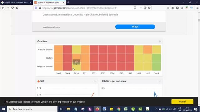Open the Firefox library

click(173, 8)
